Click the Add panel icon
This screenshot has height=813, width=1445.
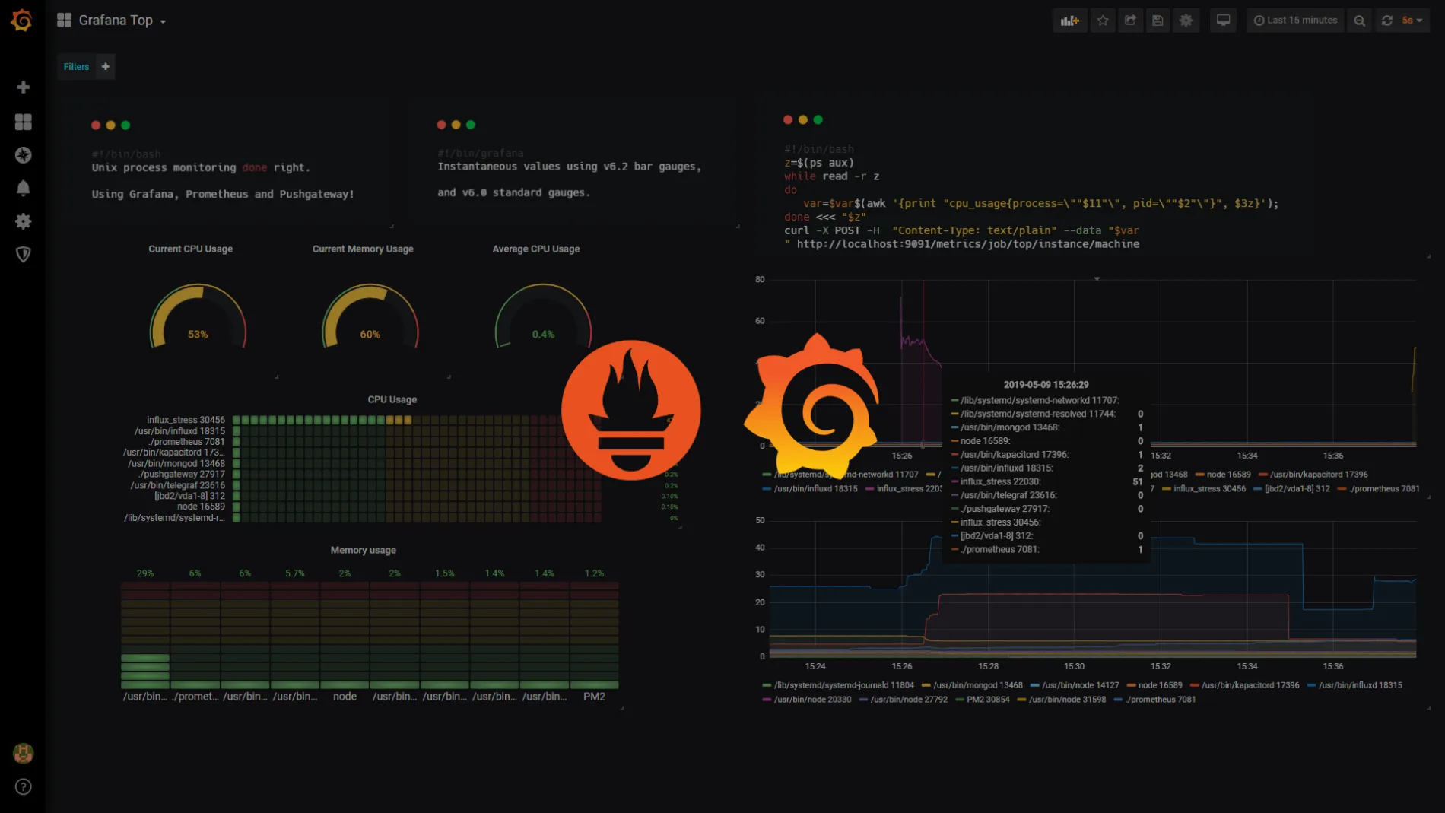1070,21
